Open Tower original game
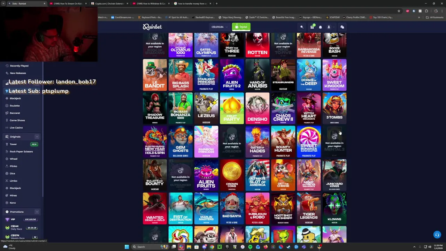Screen dimensions: 446x251 click(21, 144)
